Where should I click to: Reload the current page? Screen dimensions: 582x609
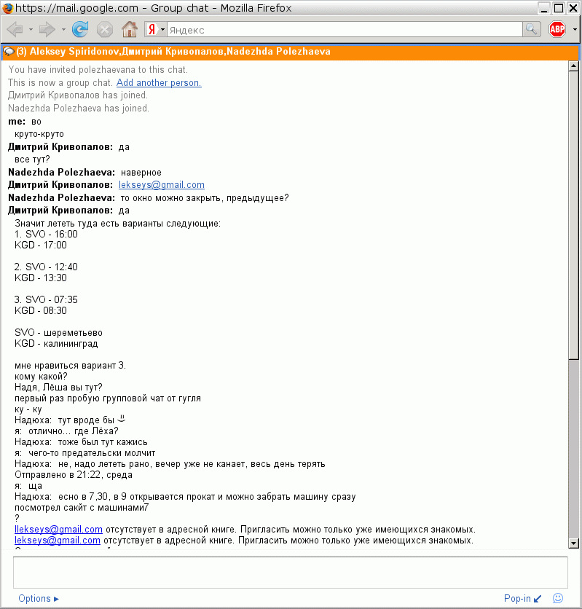(80, 29)
